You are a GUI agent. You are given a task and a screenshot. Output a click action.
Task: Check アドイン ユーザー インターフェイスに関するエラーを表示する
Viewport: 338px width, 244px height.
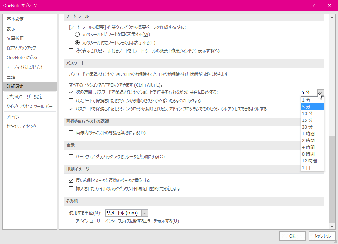(71, 221)
